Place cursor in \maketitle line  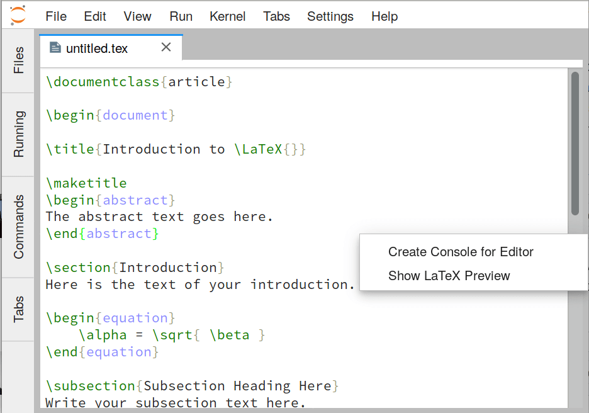click(x=86, y=183)
